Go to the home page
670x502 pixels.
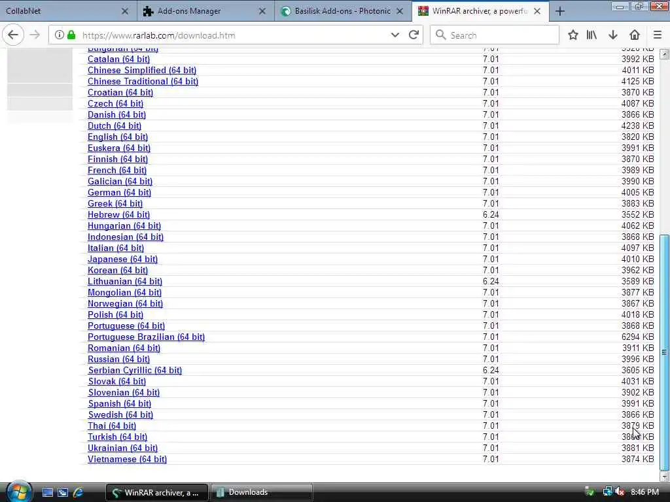635,35
